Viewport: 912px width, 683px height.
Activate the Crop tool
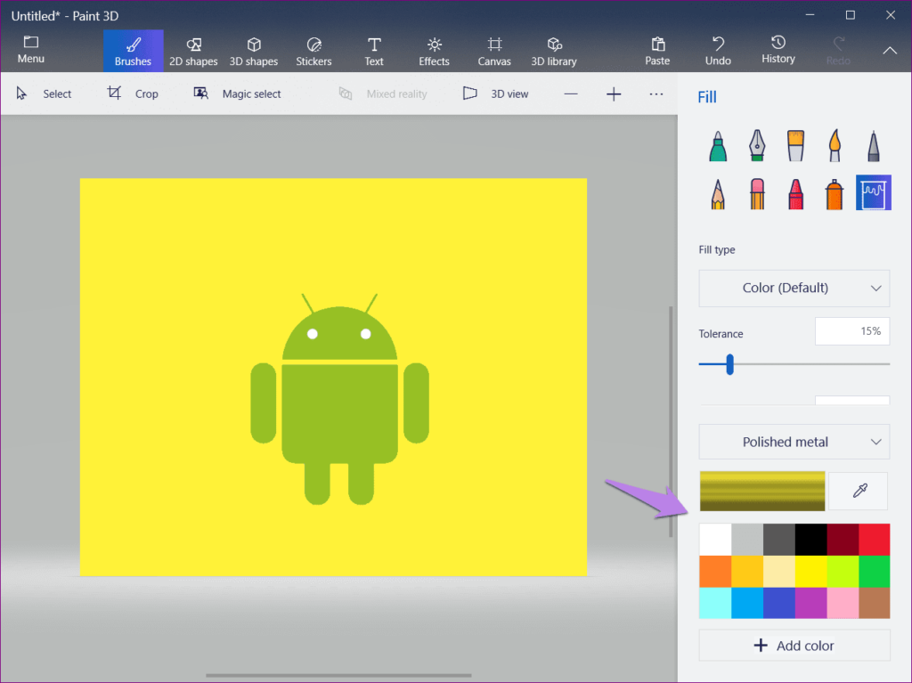133,94
